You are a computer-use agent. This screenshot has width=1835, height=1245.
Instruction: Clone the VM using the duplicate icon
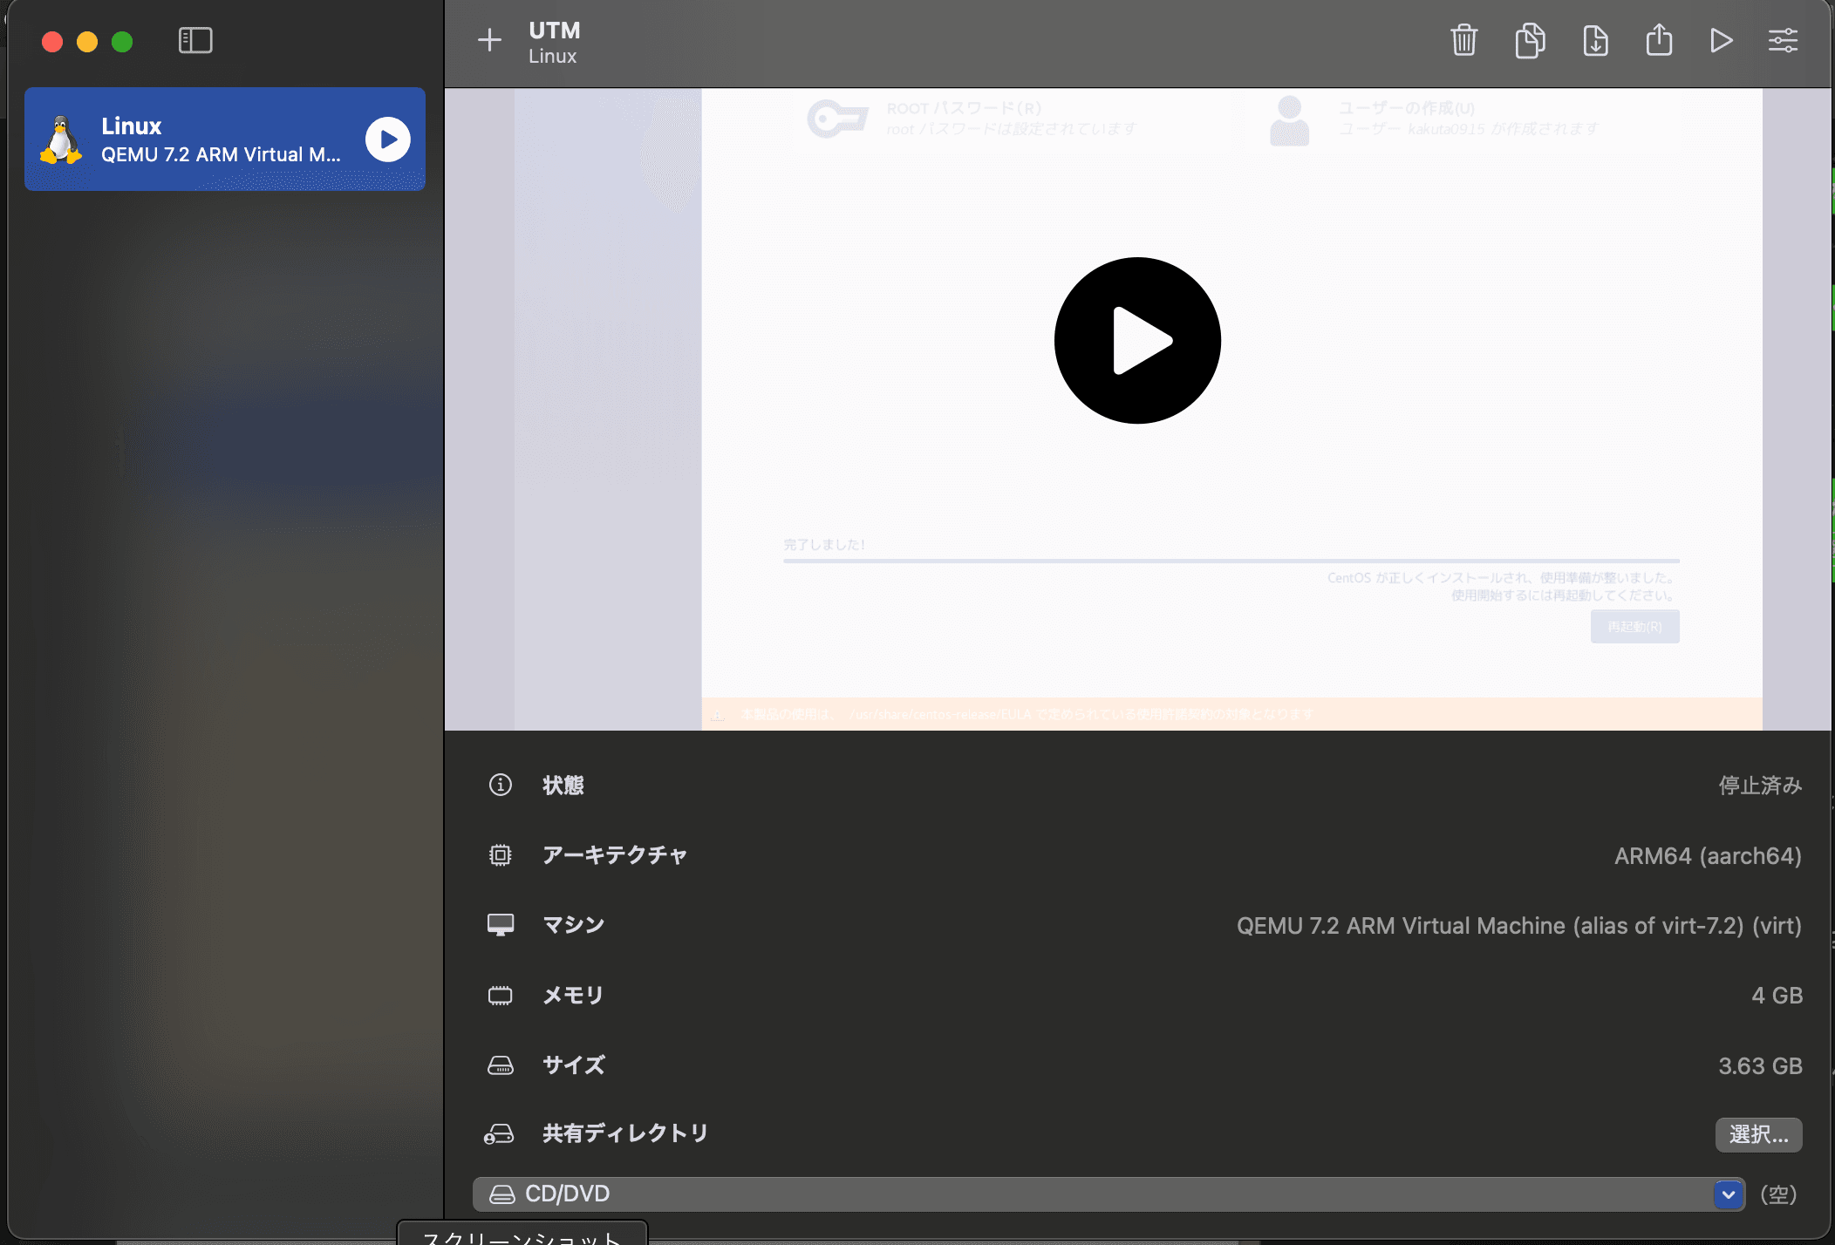(x=1530, y=40)
